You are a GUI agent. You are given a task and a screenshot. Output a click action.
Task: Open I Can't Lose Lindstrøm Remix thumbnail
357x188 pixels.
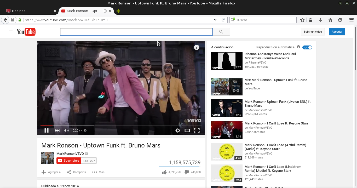click(x=227, y=173)
